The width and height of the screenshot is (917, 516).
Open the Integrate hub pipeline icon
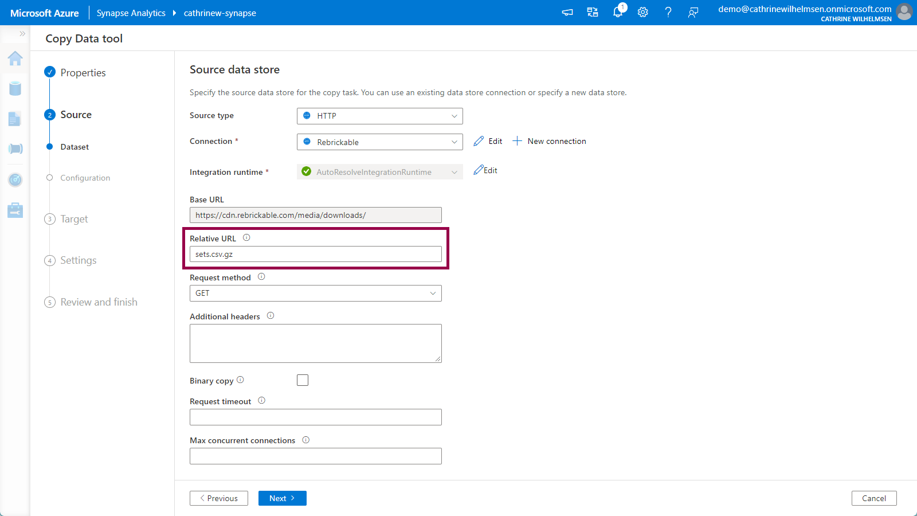[15, 149]
